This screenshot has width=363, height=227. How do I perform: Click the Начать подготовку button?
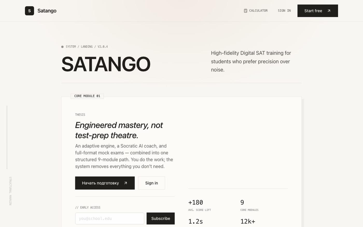[105, 183]
